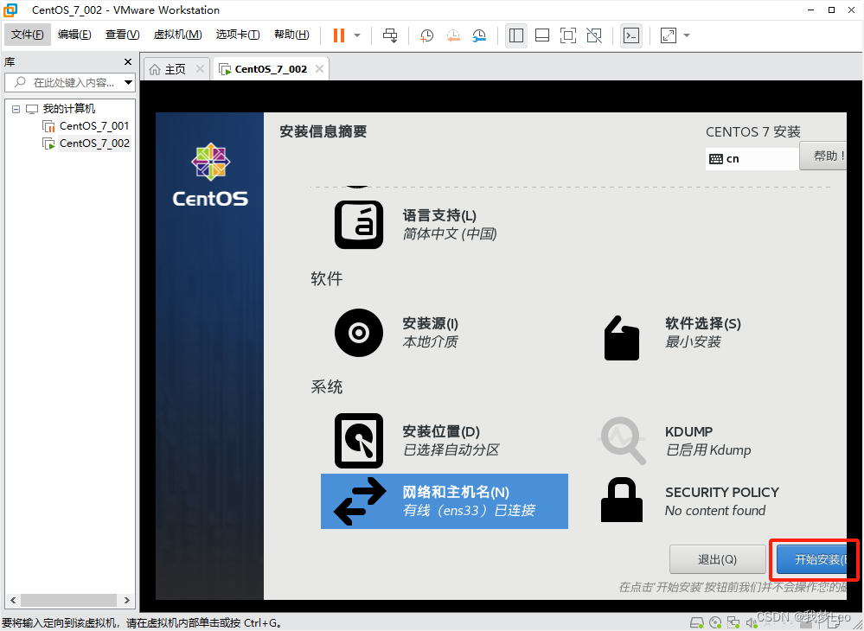Click the stretch guest display icon

click(668, 35)
